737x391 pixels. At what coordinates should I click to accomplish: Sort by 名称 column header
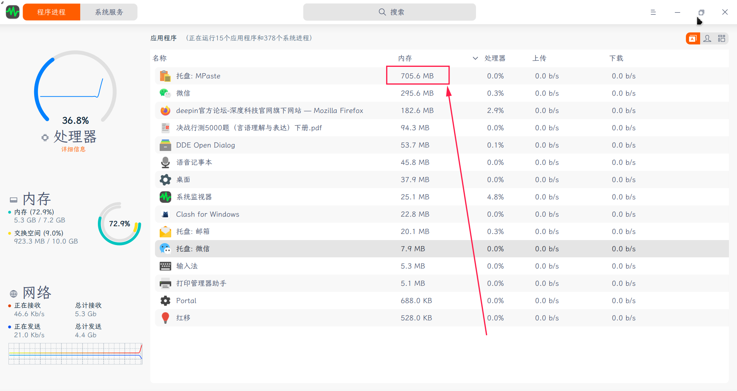[x=160, y=58]
